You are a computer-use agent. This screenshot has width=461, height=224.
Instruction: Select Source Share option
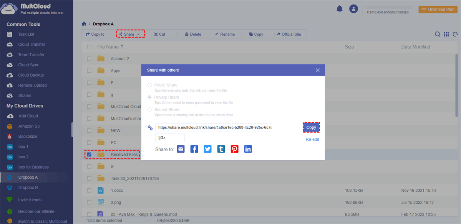(149, 110)
